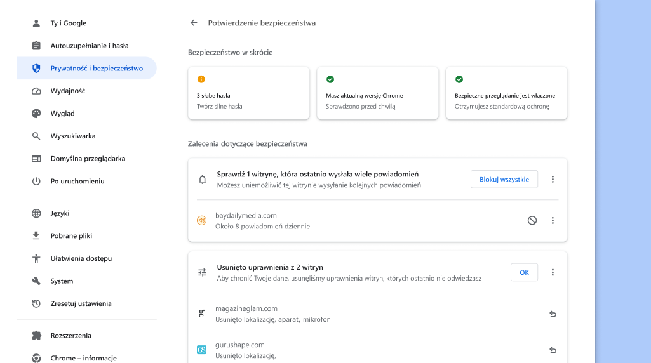Click the magazineglam.com site favicon
This screenshot has height=363, width=651.
tap(202, 313)
